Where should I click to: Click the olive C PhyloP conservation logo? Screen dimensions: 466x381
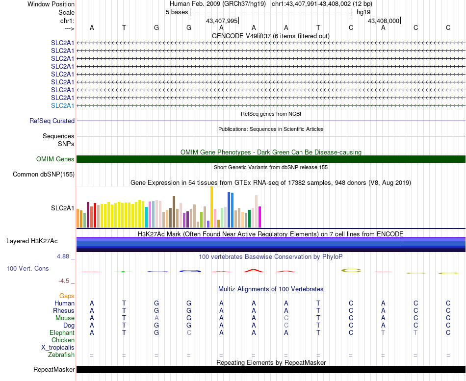point(351,271)
